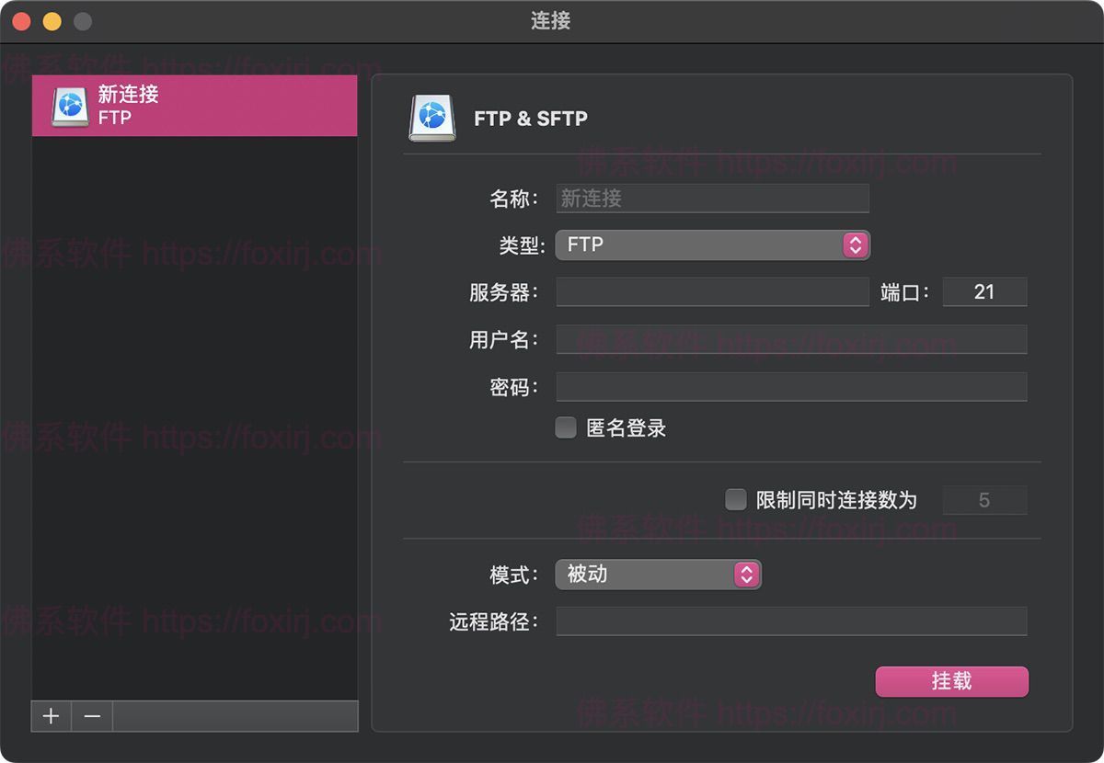This screenshot has width=1104, height=763.
Task: Enable the 匿名登录 checkbox
Action: pos(566,427)
